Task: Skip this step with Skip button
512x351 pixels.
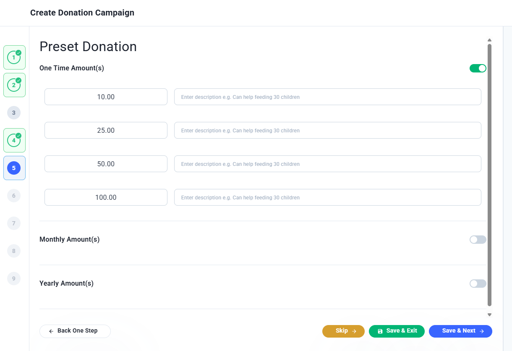Action: (343, 331)
